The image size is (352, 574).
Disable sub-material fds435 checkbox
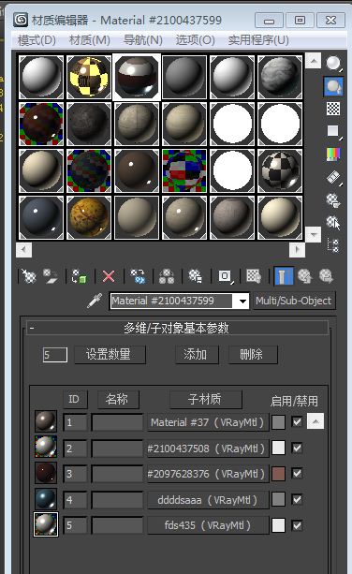coord(297,525)
